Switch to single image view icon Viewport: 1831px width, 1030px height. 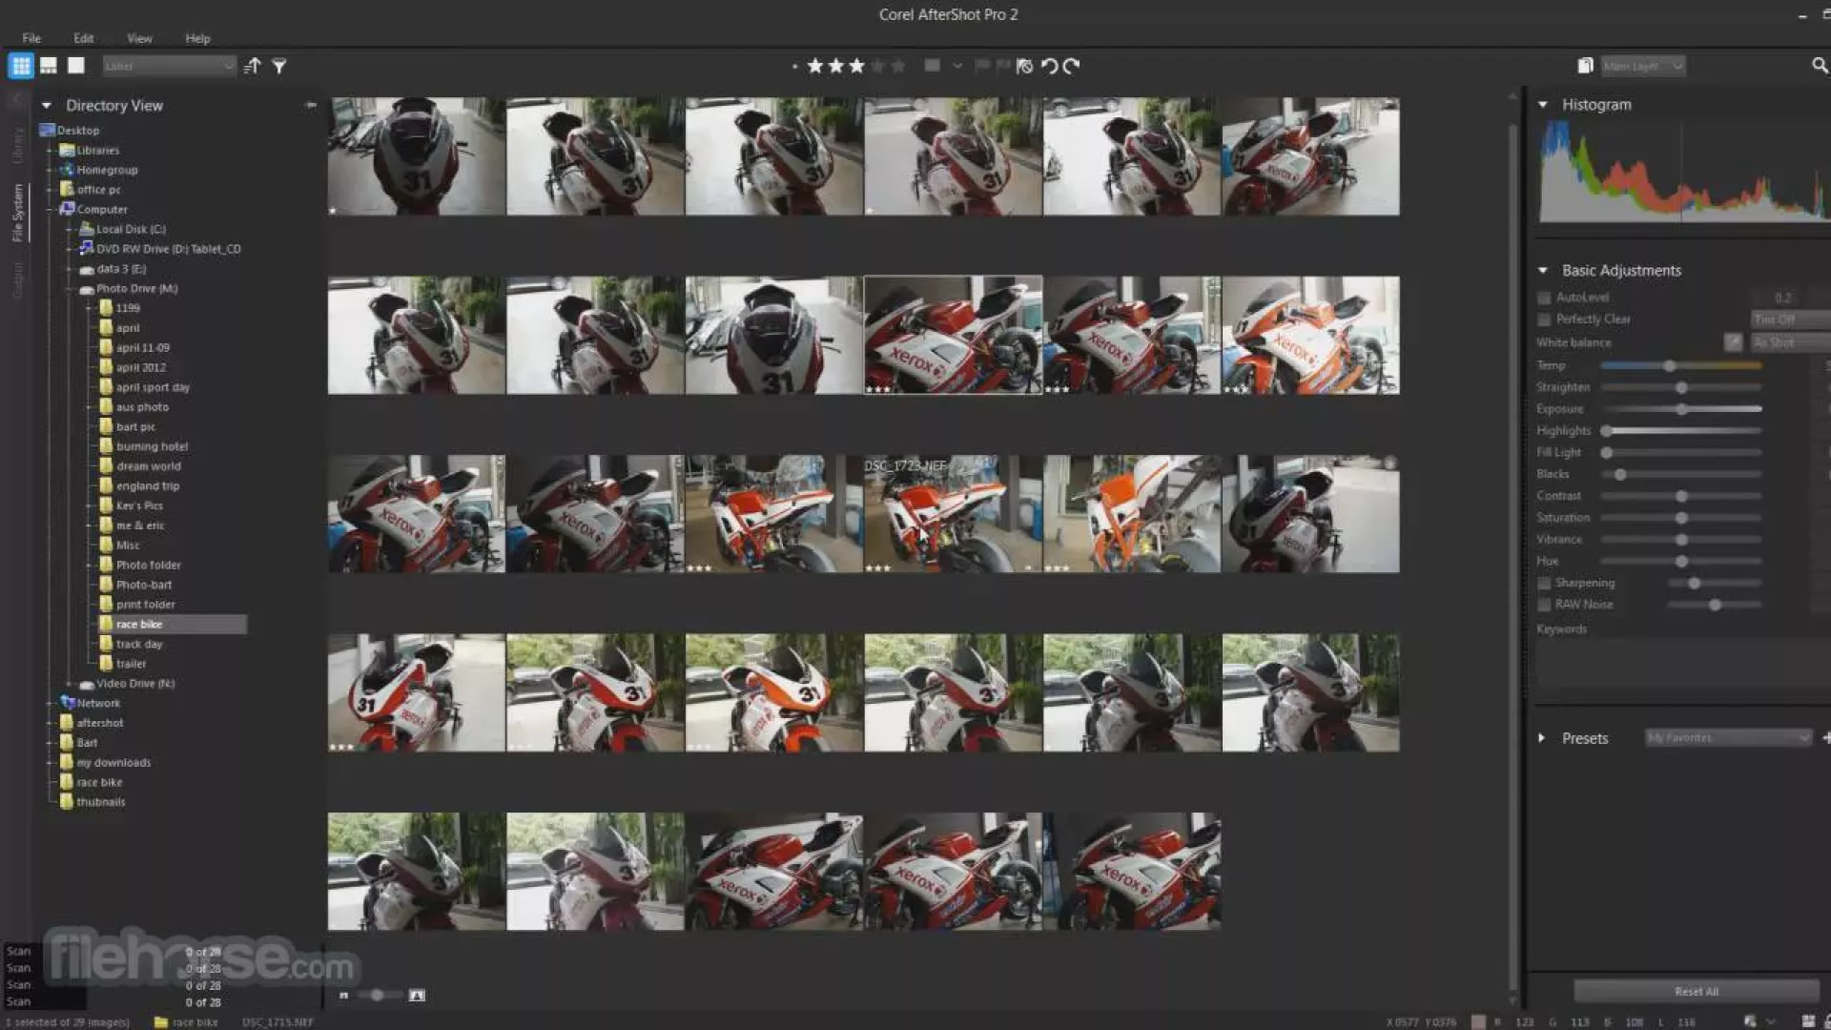[76, 66]
